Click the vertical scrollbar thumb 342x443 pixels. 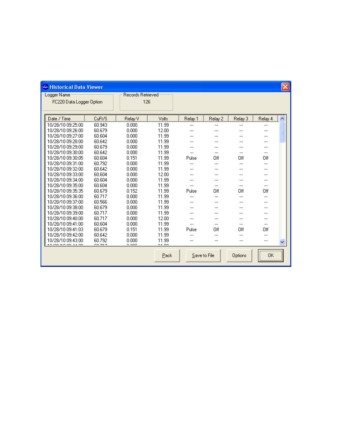282,132
